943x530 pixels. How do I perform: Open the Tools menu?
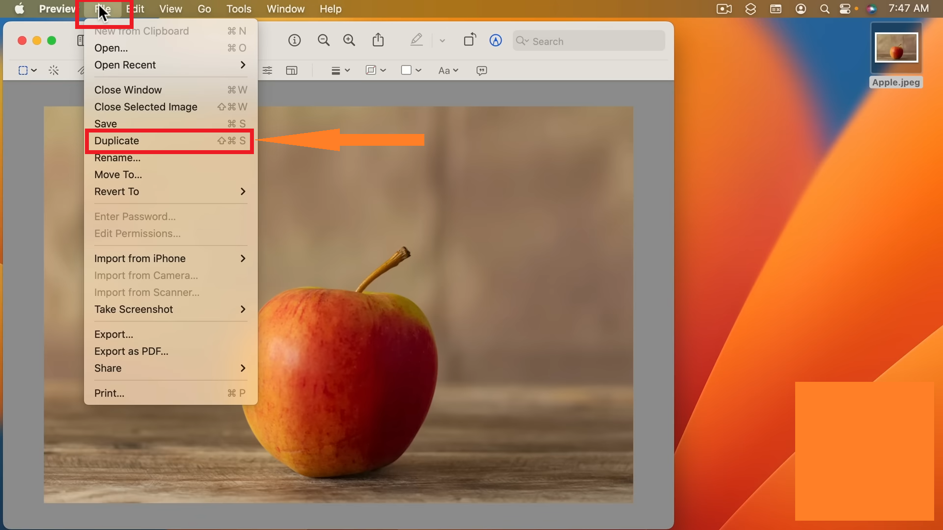click(239, 8)
